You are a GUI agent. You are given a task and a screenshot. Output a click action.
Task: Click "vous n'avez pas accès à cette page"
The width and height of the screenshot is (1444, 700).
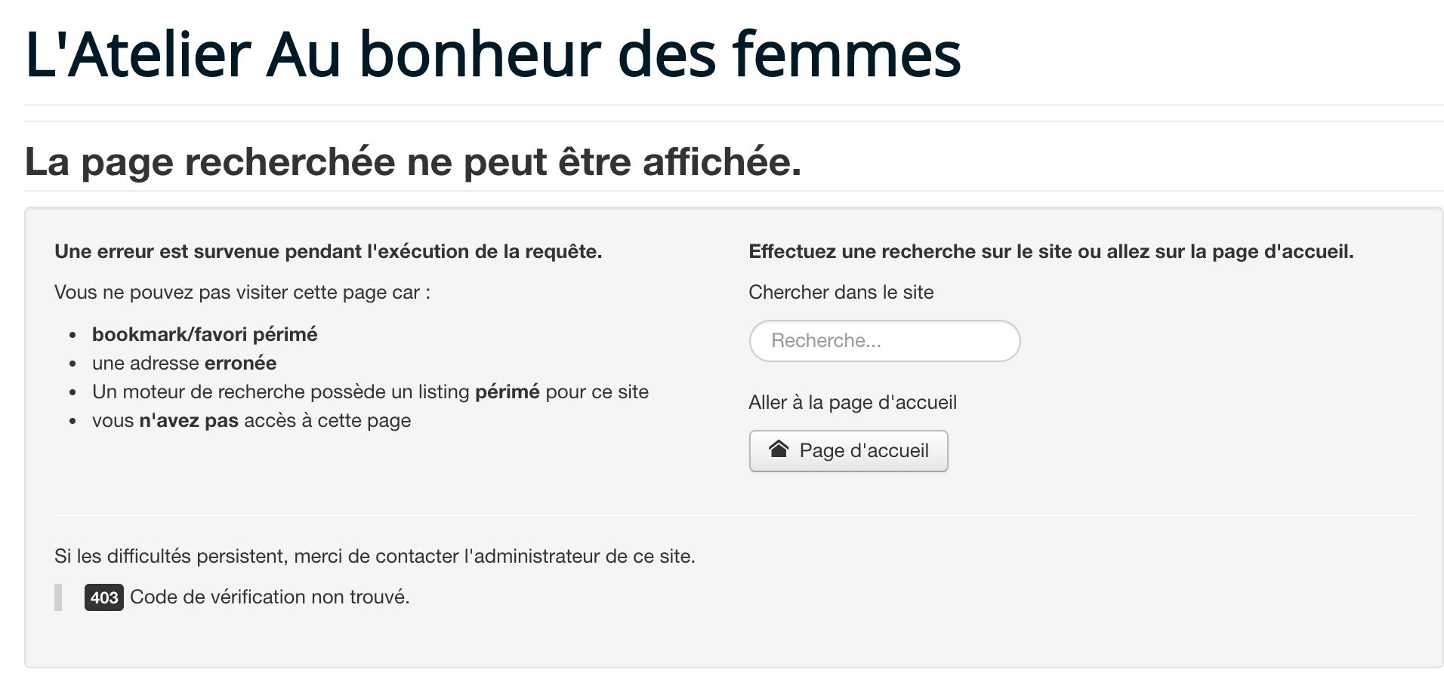point(251,420)
